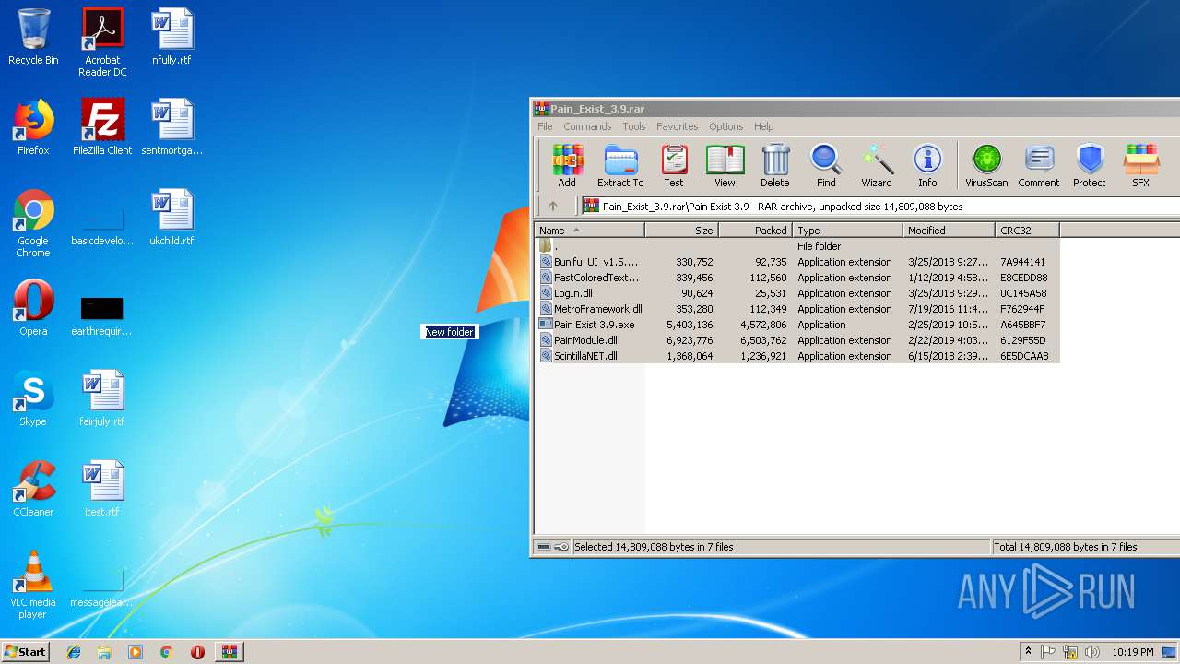Click the Protect archive icon

click(1090, 166)
